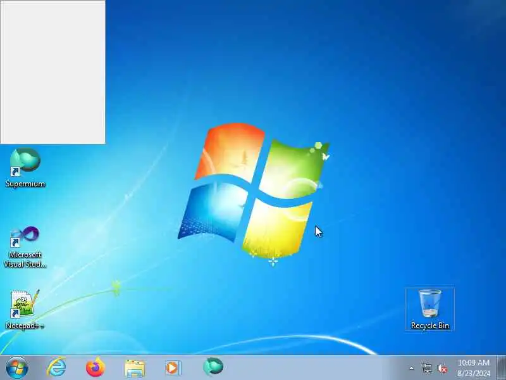Open Supermium from the taskbar
Image resolution: width=506 pixels, height=380 pixels.
[213, 367]
